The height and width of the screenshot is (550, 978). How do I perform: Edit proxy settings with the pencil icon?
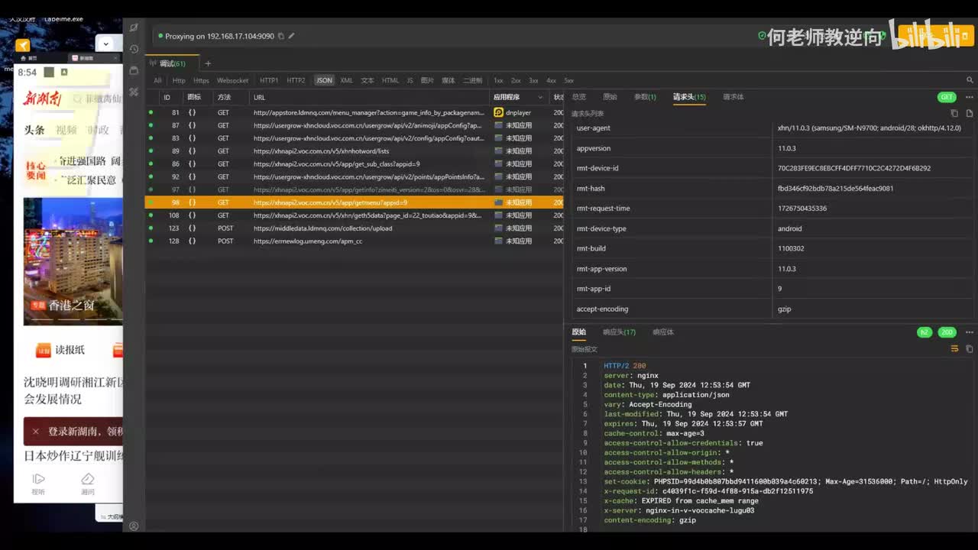pyautogui.click(x=291, y=36)
